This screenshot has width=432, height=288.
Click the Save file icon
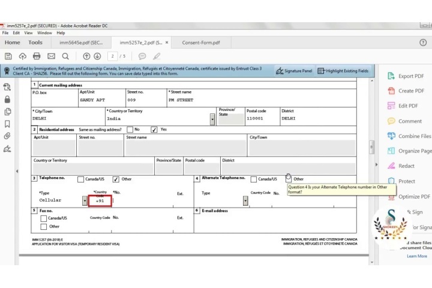point(8,56)
